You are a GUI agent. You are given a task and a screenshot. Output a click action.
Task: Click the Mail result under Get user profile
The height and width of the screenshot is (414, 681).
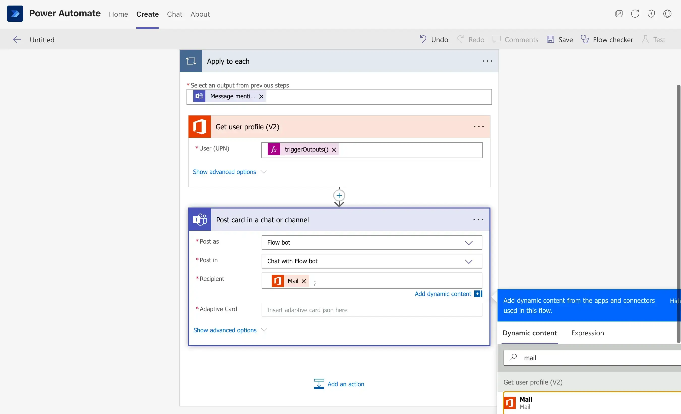point(525,403)
